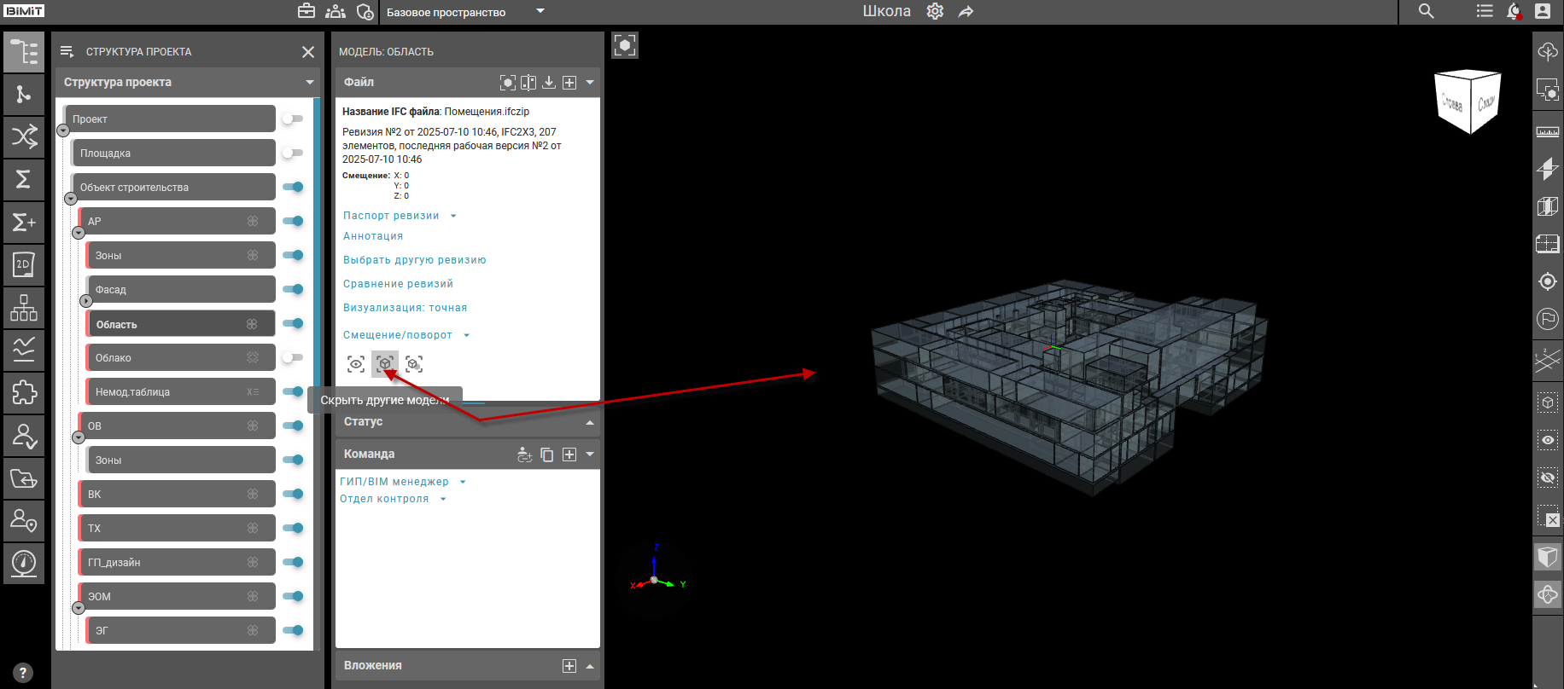This screenshot has height=689, width=1564.
Task: Click the download icon in Файл header
Action: pos(549,82)
